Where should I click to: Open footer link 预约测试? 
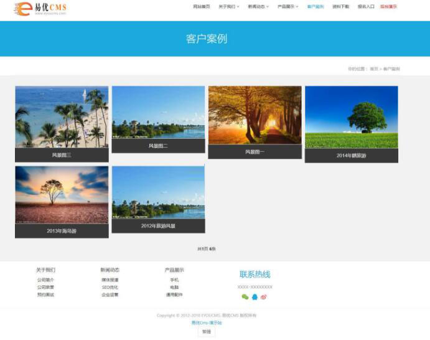(x=46, y=295)
